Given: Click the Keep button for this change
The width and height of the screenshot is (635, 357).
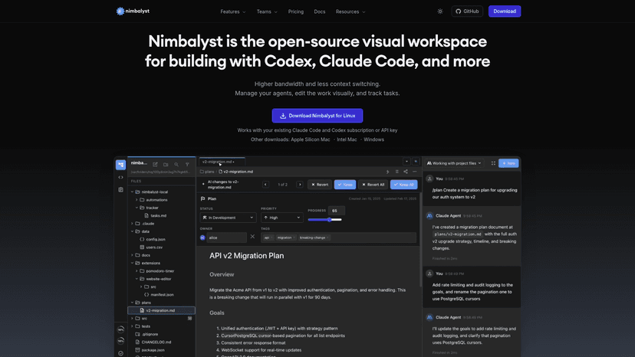Looking at the screenshot, I should (344, 185).
